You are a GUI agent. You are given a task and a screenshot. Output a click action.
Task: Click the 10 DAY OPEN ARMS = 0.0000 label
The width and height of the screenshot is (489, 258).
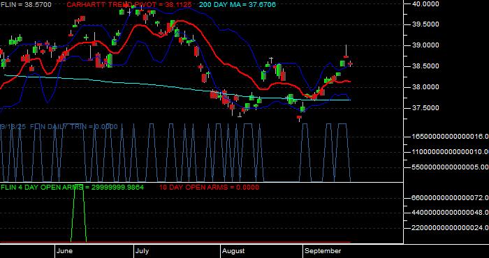[209, 188]
